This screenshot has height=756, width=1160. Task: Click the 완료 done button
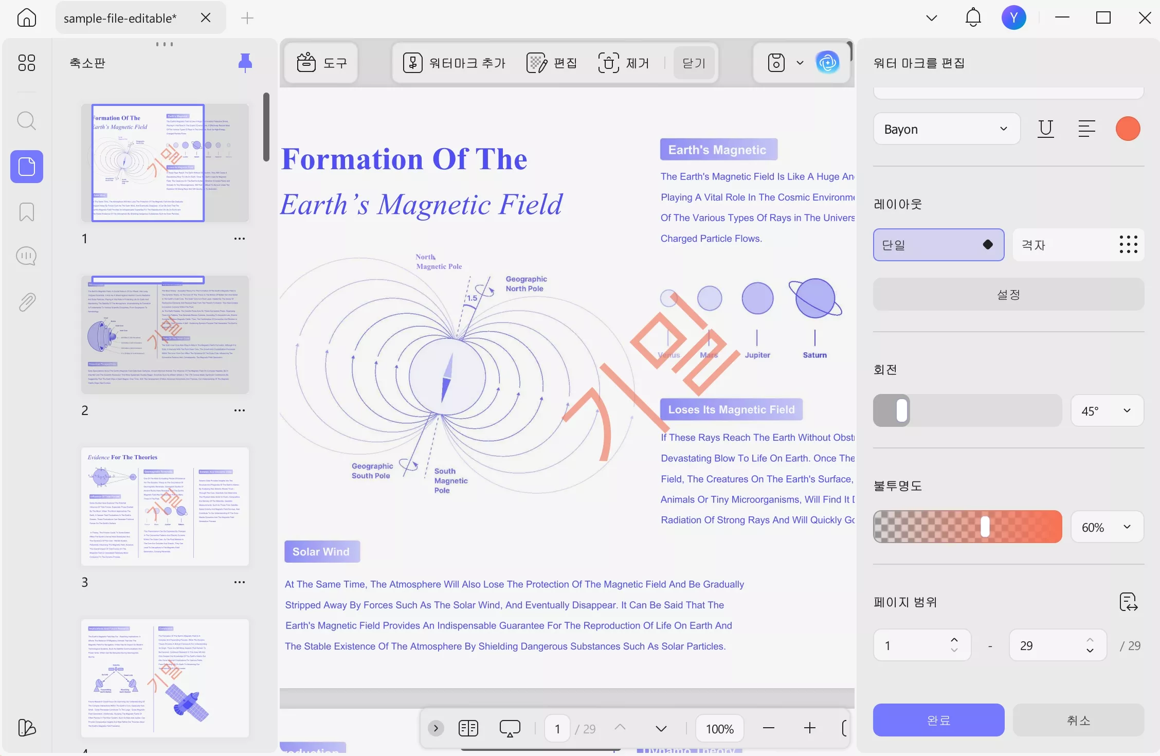[938, 720]
